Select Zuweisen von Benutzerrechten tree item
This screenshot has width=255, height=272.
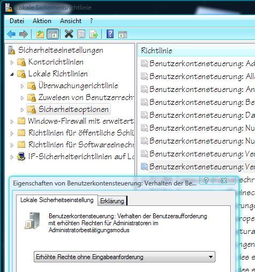pos(86,97)
